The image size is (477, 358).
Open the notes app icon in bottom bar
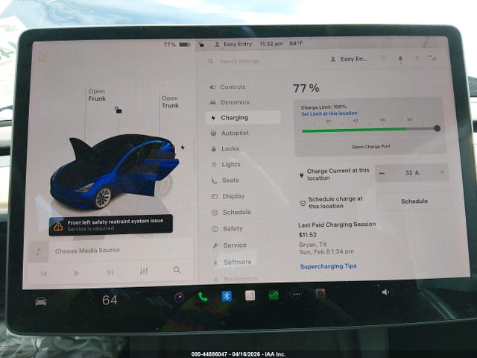[x=250, y=295]
